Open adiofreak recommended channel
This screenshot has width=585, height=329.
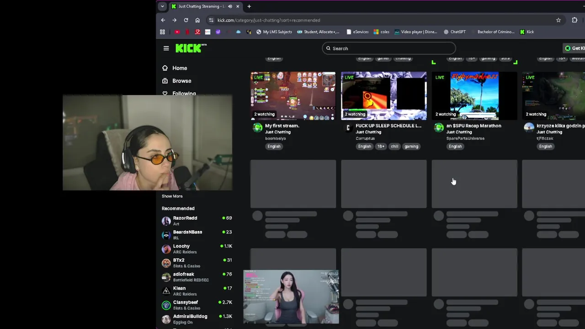[x=197, y=277]
